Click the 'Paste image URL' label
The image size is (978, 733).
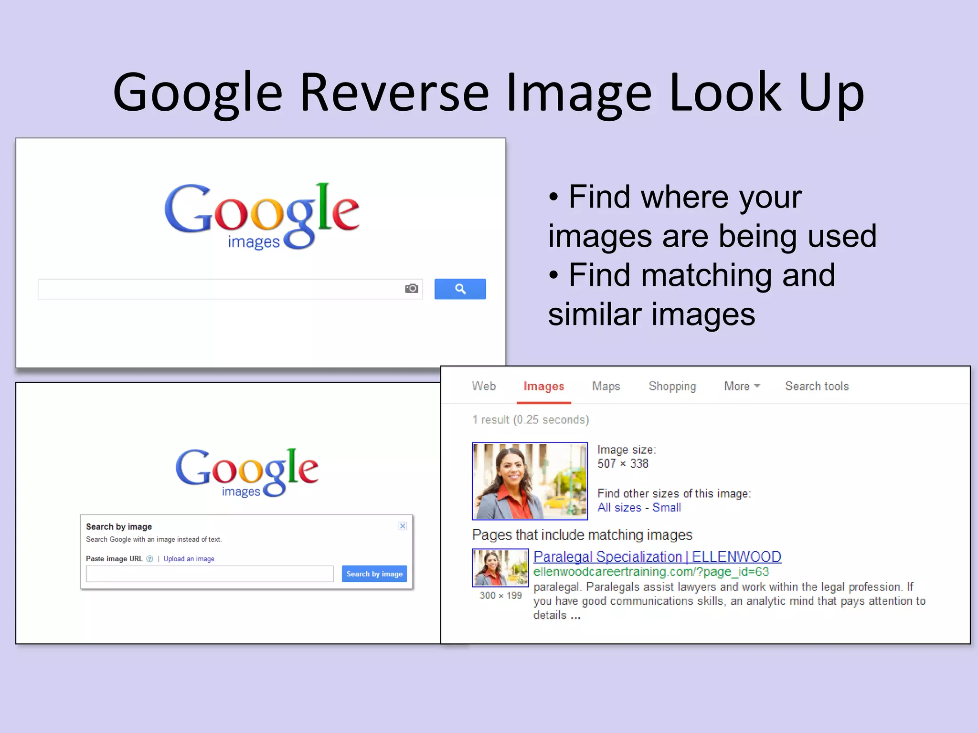(114, 559)
